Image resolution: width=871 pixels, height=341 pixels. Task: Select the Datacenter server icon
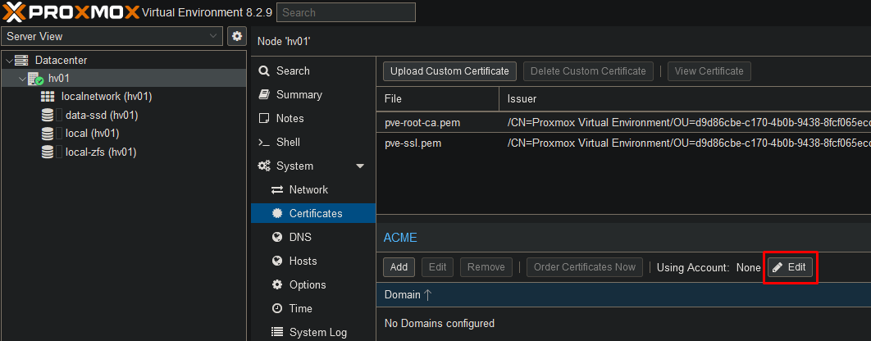(21, 60)
